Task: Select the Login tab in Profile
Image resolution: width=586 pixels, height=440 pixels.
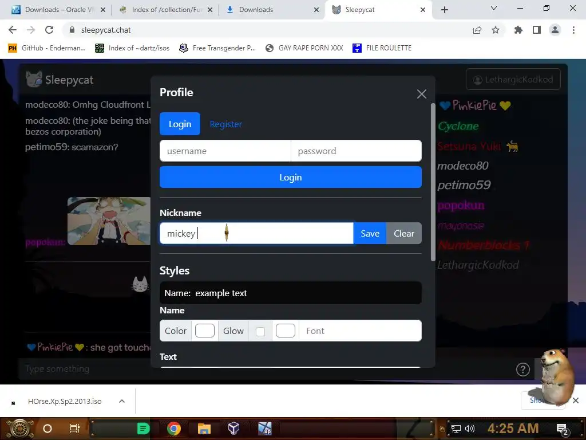Action: 180,124
